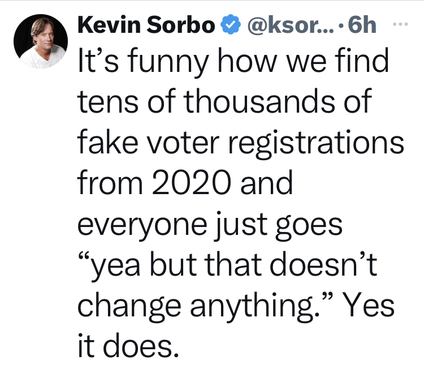Click the final words "it does."
The height and width of the screenshot is (369, 424).
[x=127, y=346]
